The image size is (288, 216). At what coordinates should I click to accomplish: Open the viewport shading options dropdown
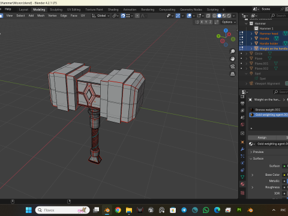(233, 16)
